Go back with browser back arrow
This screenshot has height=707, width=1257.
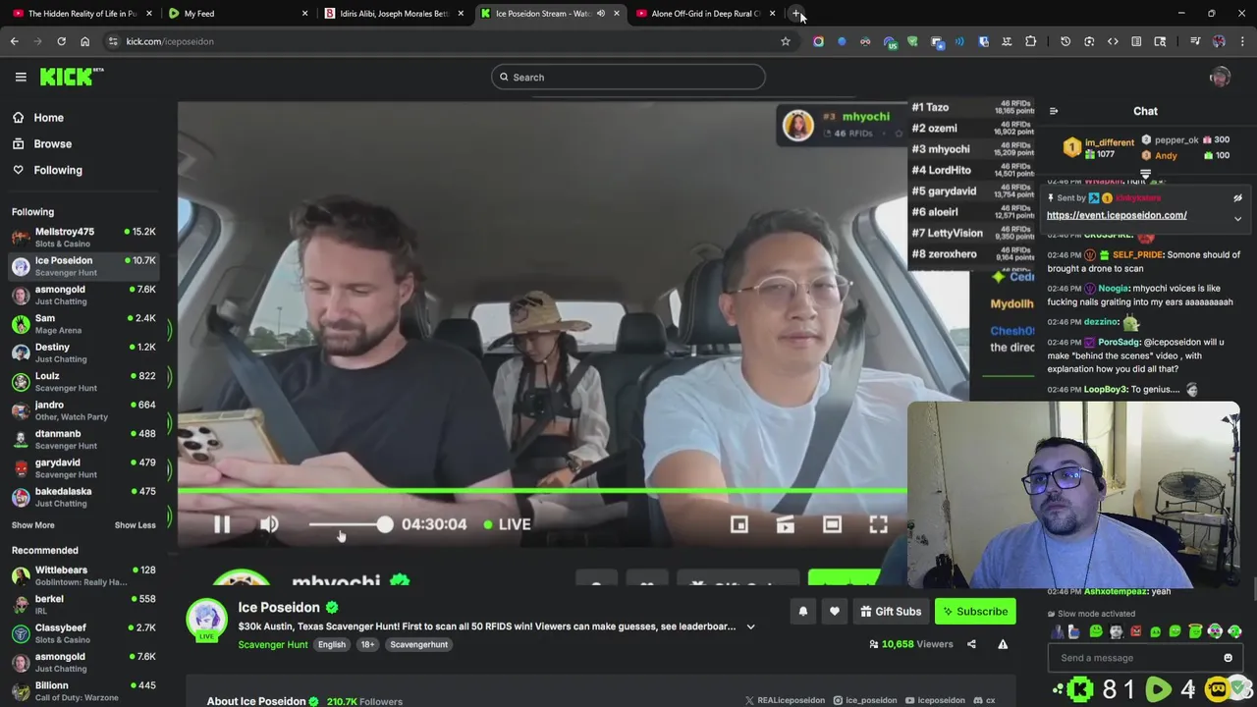pos(14,41)
